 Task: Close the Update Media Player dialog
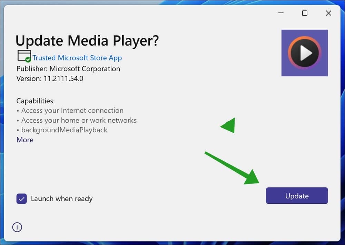tap(328, 13)
